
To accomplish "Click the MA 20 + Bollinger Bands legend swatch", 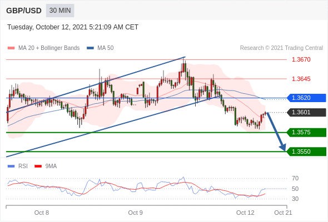I will 11,48.
